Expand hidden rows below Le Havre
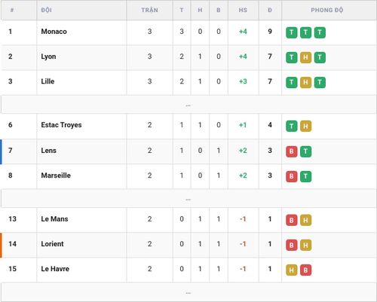The image size is (377, 302). pyautogui.click(x=188, y=292)
